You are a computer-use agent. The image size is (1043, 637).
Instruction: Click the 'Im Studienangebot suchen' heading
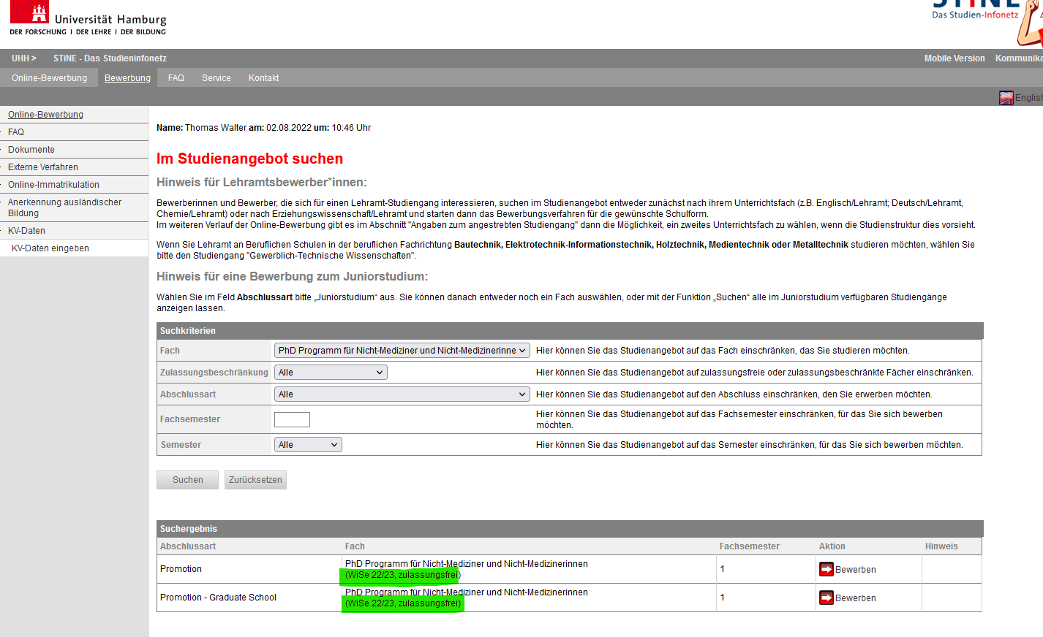point(249,159)
